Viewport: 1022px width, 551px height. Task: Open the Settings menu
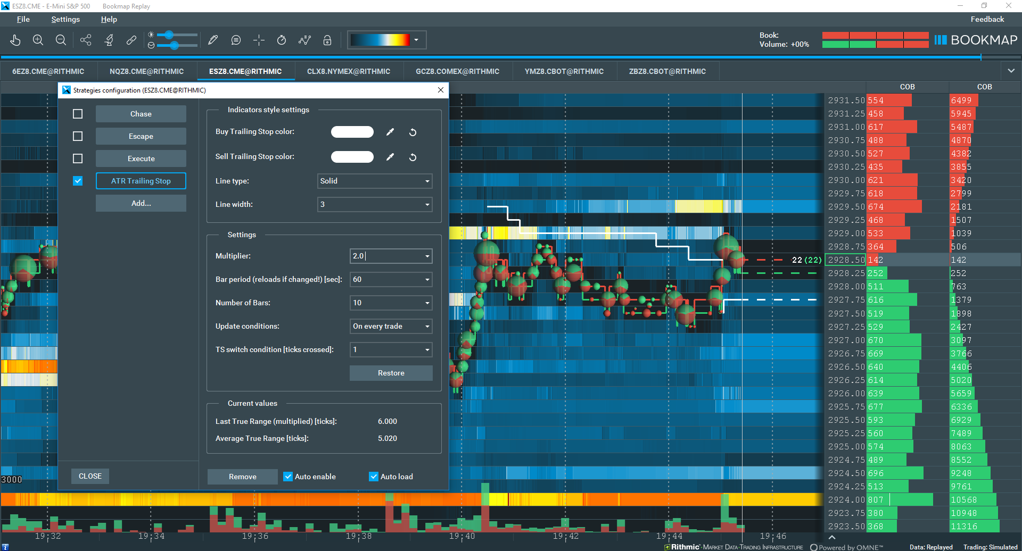[65, 19]
